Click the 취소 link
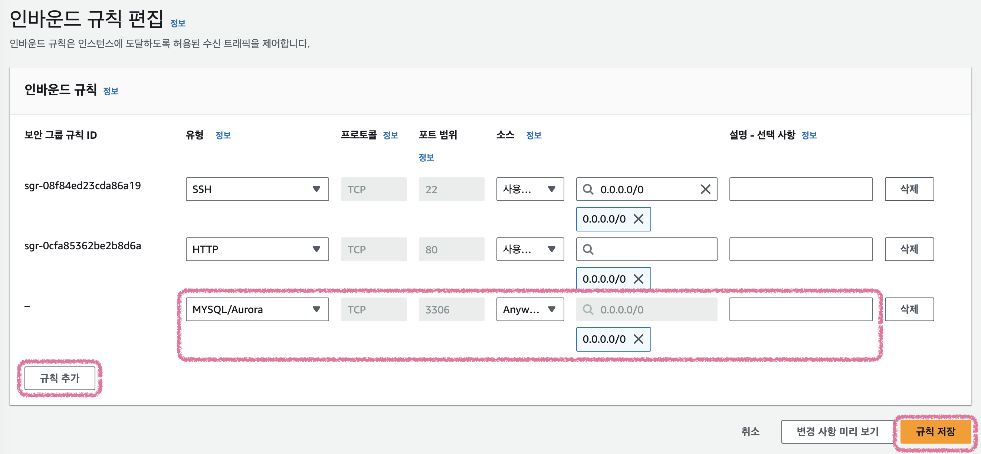The height and width of the screenshot is (454, 981). pyautogui.click(x=750, y=431)
